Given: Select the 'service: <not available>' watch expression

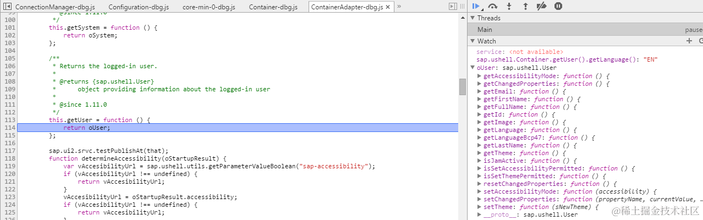Looking at the screenshot, I should (x=520, y=52).
